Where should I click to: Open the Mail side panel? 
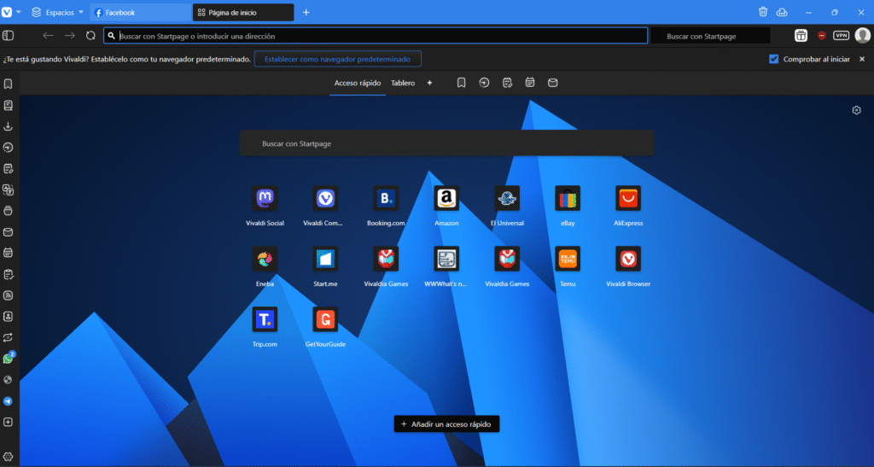click(x=8, y=232)
